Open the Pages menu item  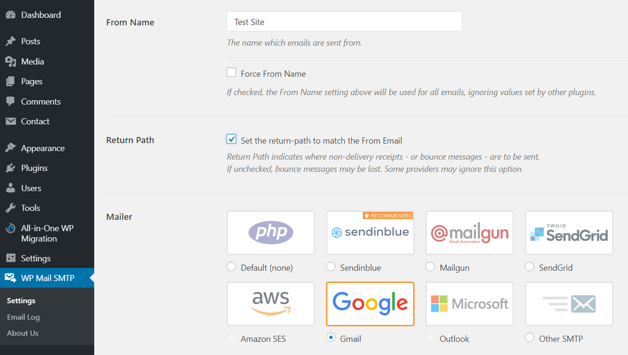(x=32, y=81)
